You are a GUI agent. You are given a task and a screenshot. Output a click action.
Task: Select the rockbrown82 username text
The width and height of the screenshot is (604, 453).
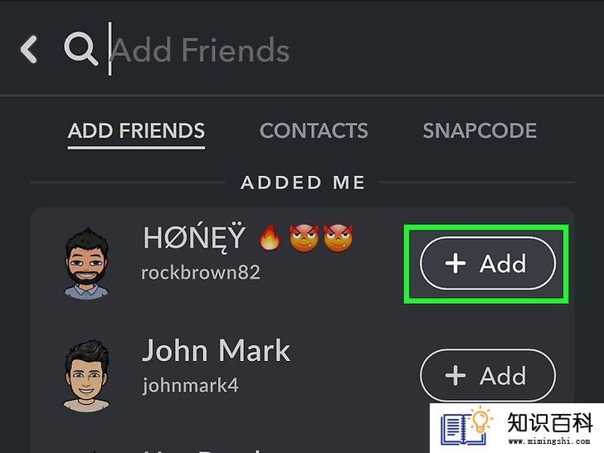tap(201, 273)
